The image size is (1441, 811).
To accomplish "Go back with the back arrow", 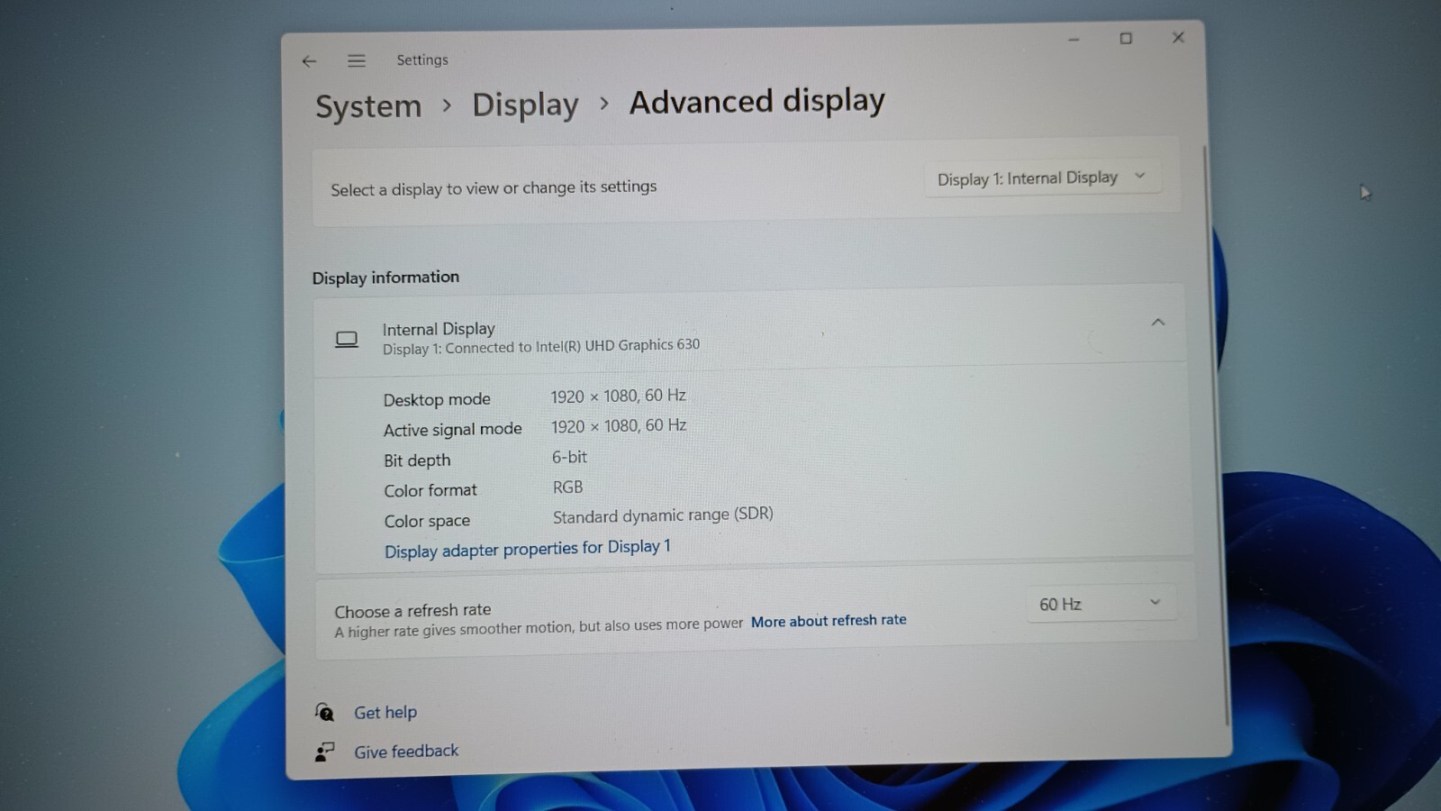I will (309, 61).
